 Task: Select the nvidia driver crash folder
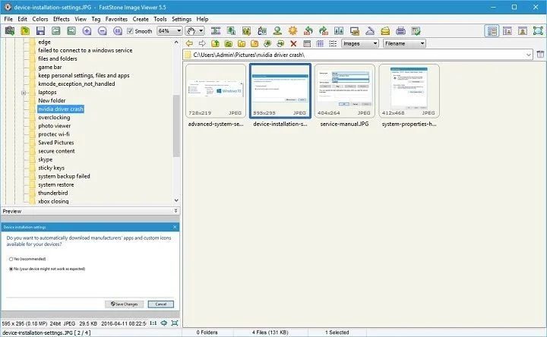pyautogui.click(x=61, y=109)
